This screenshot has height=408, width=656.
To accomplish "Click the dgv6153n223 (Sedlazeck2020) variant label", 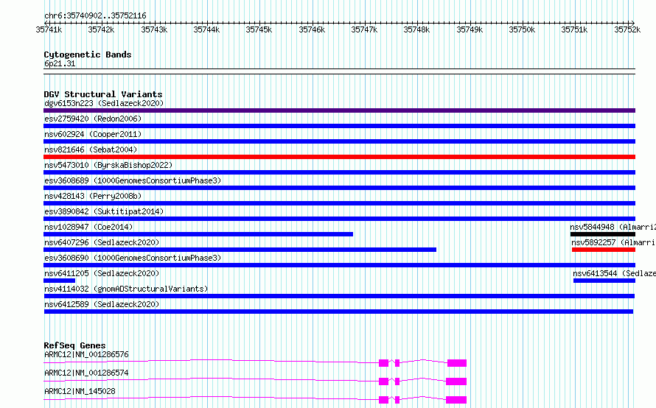I will click(x=104, y=103).
